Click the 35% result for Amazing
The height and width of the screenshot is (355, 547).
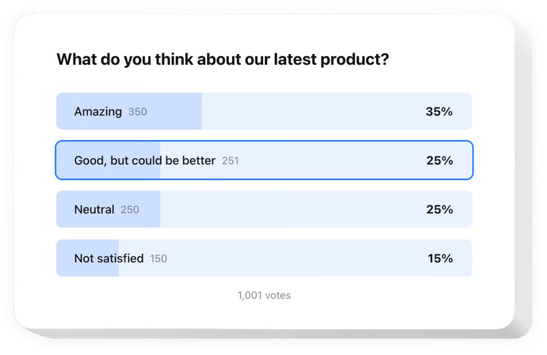[x=439, y=112]
